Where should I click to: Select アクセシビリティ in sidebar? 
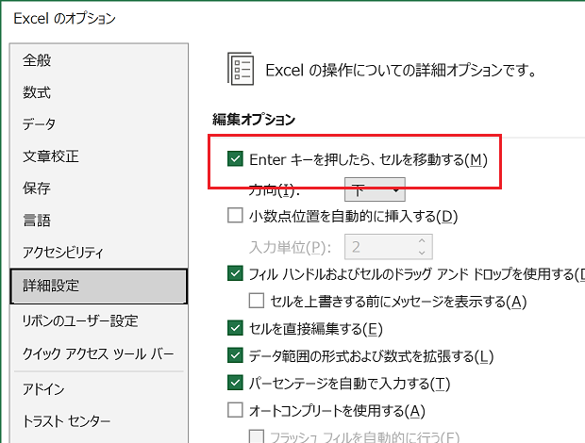pos(98,253)
